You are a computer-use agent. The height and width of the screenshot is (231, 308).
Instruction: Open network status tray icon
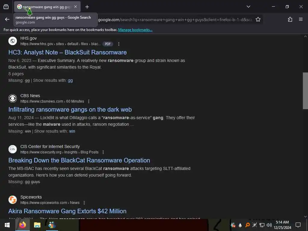[x=262, y=225]
